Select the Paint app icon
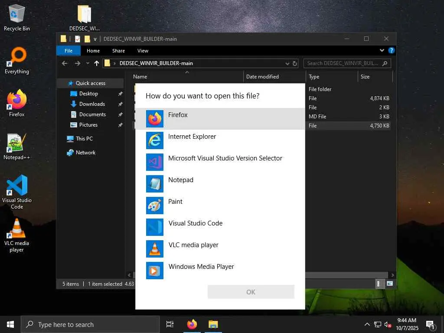 pos(155,205)
